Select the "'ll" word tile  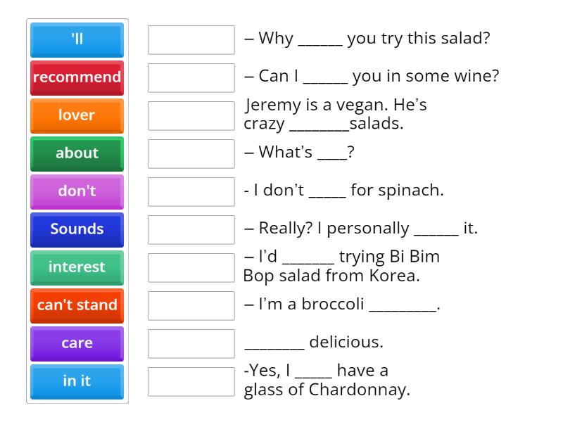77,40
